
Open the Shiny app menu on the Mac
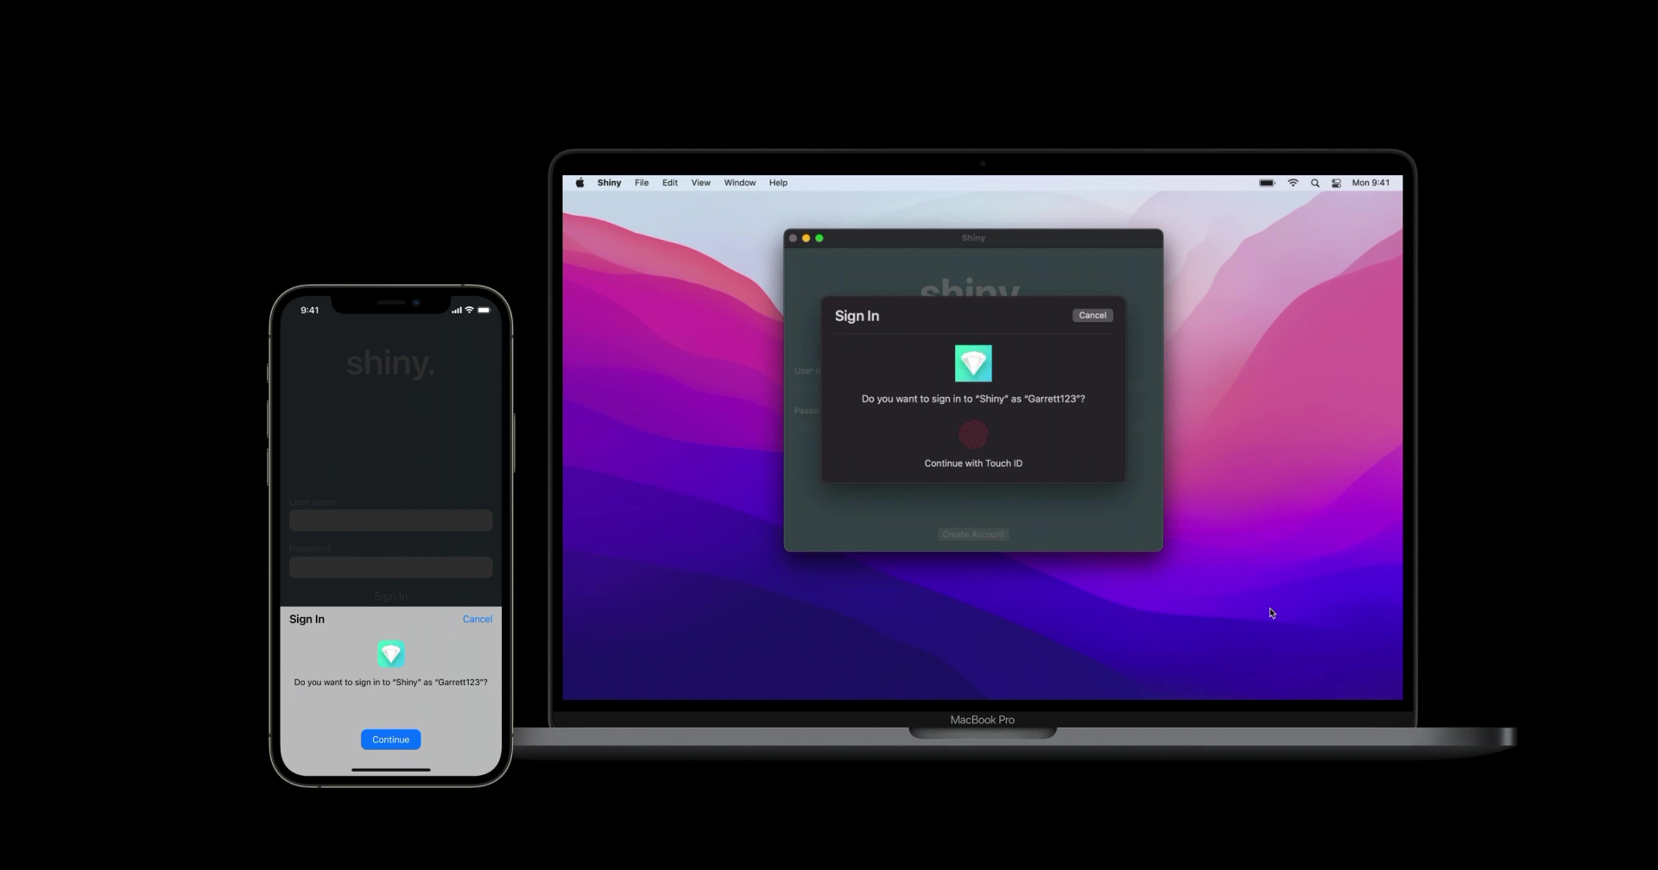609,183
